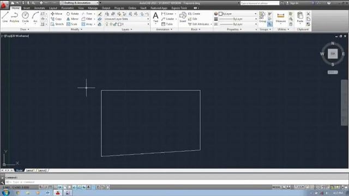The width and height of the screenshot is (349, 196).
Task: Activate the Copy command
Action: click(56, 19)
